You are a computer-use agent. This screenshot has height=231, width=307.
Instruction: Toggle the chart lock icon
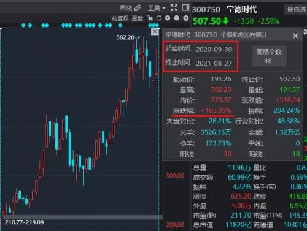tap(150, 18)
